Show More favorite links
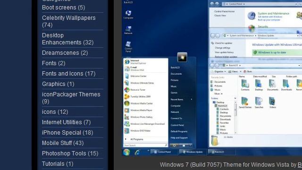 (x=218, y=93)
